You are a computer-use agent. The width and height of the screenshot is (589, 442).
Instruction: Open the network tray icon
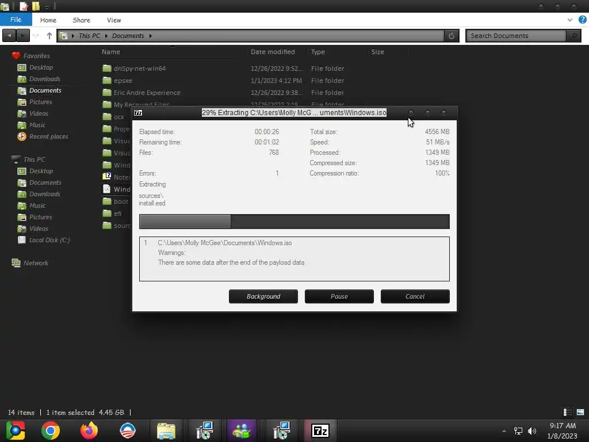tap(518, 430)
